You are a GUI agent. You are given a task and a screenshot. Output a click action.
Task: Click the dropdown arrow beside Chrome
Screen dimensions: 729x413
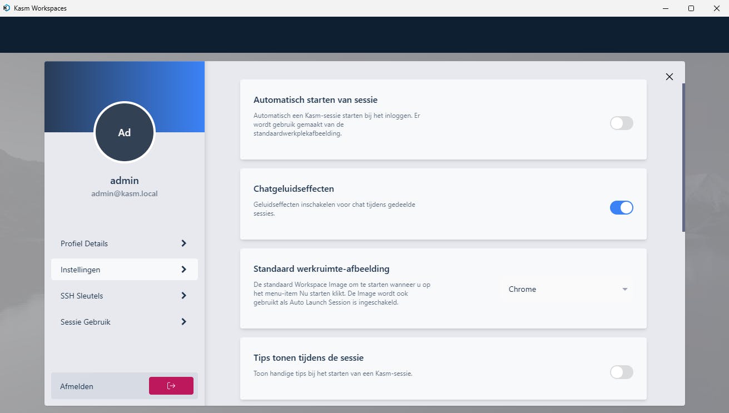[624, 289]
